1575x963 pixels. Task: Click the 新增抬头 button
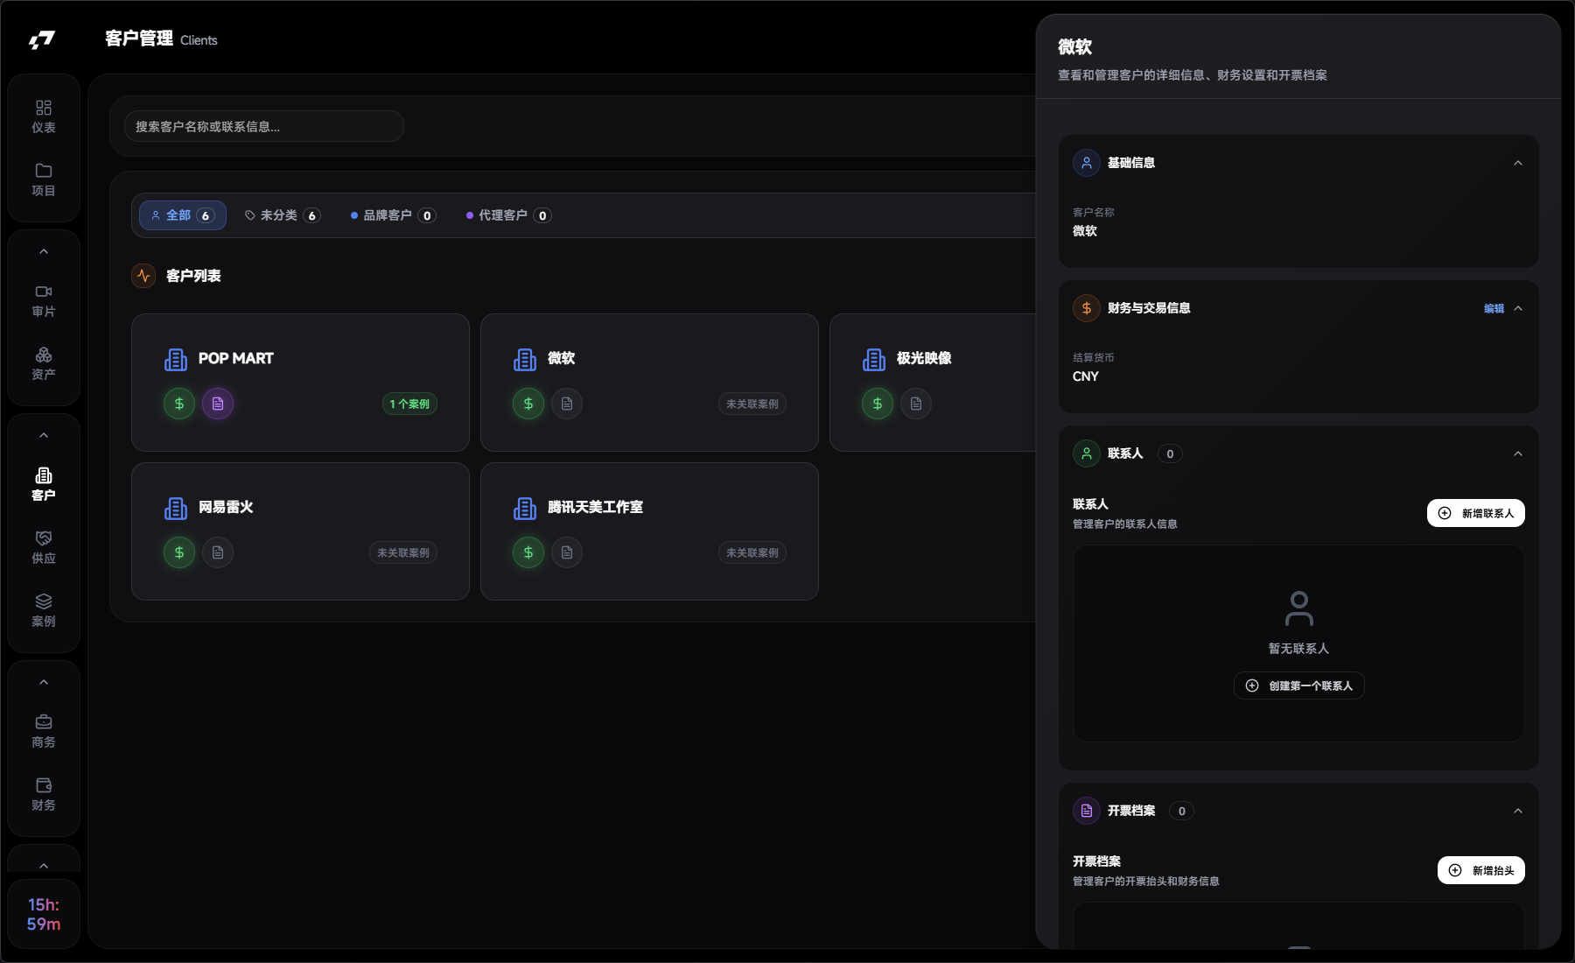1480,870
